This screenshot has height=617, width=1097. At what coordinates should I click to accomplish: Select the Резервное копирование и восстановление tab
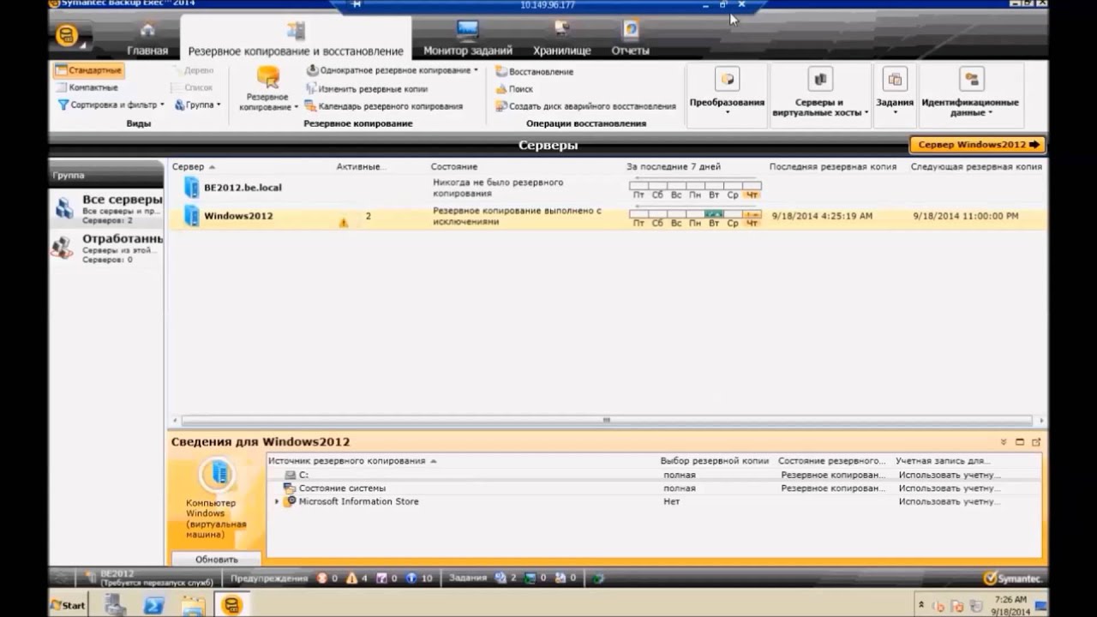[296, 40]
